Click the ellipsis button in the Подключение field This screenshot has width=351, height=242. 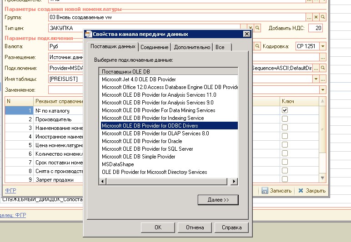tap(316, 68)
